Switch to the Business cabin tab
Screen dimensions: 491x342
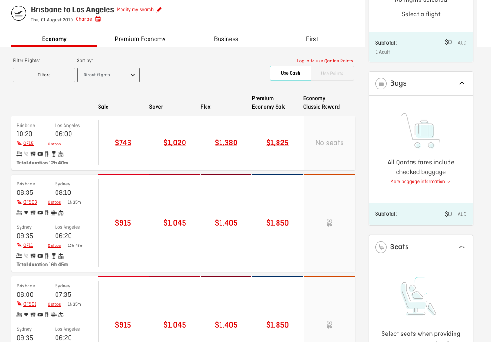point(226,39)
